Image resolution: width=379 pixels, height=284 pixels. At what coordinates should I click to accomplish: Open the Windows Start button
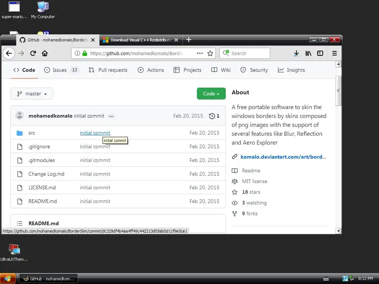tap(8, 279)
